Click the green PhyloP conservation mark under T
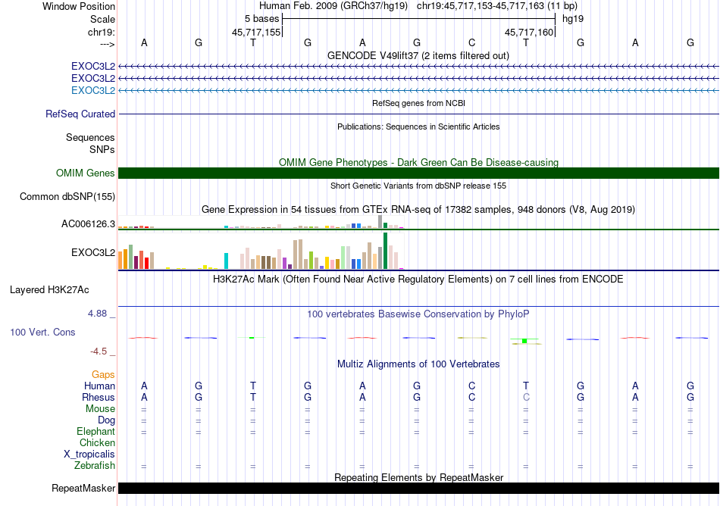 (524, 341)
